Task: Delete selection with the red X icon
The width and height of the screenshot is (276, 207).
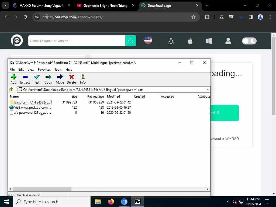Action: pos(71,79)
